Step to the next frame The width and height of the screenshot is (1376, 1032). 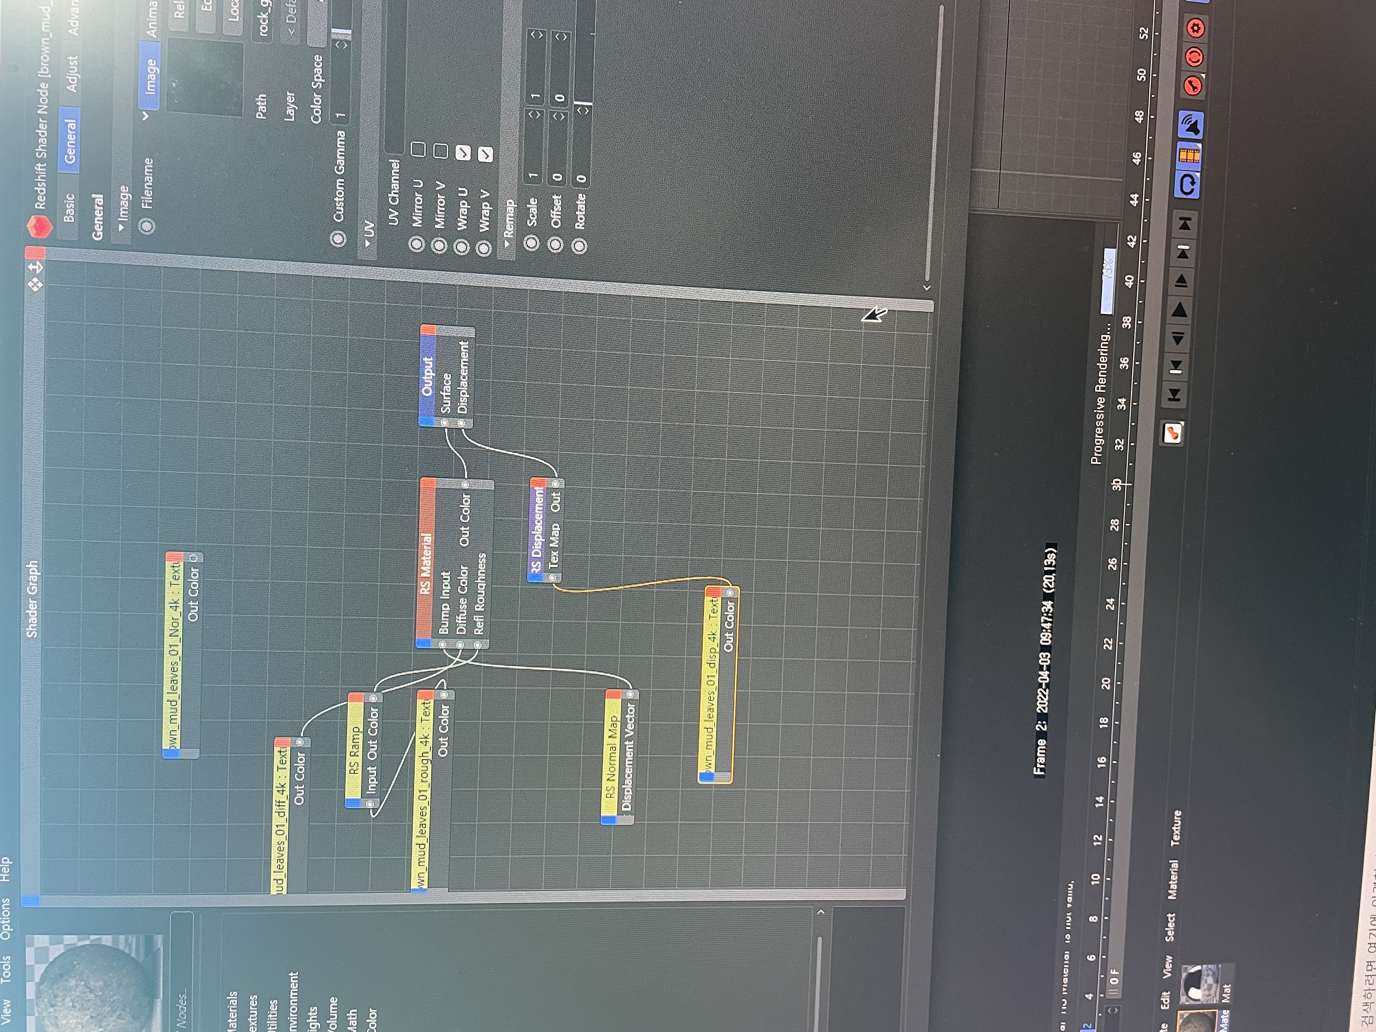pos(1181,281)
